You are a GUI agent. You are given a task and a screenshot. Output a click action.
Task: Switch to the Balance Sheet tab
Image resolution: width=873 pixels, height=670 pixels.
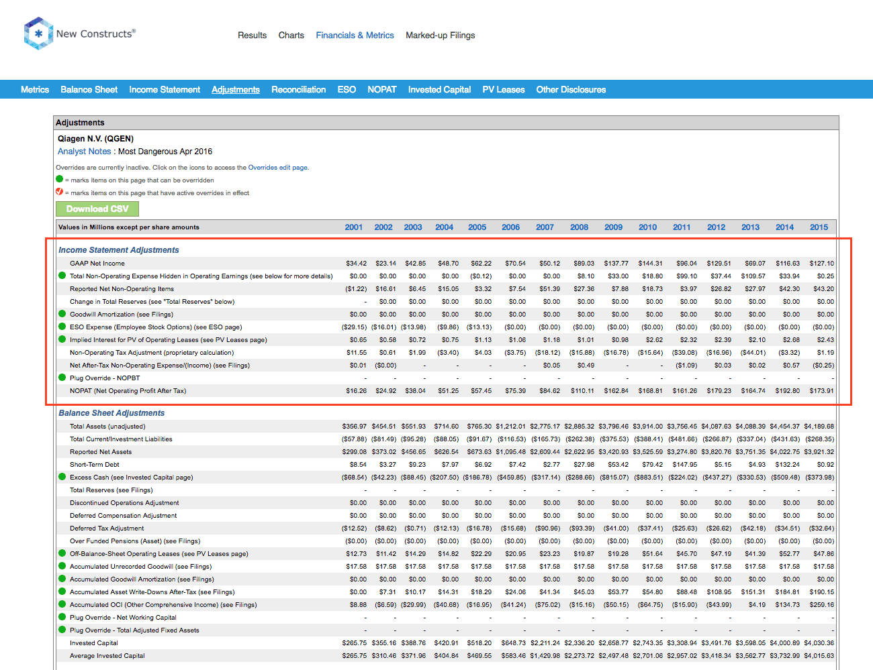(89, 89)
